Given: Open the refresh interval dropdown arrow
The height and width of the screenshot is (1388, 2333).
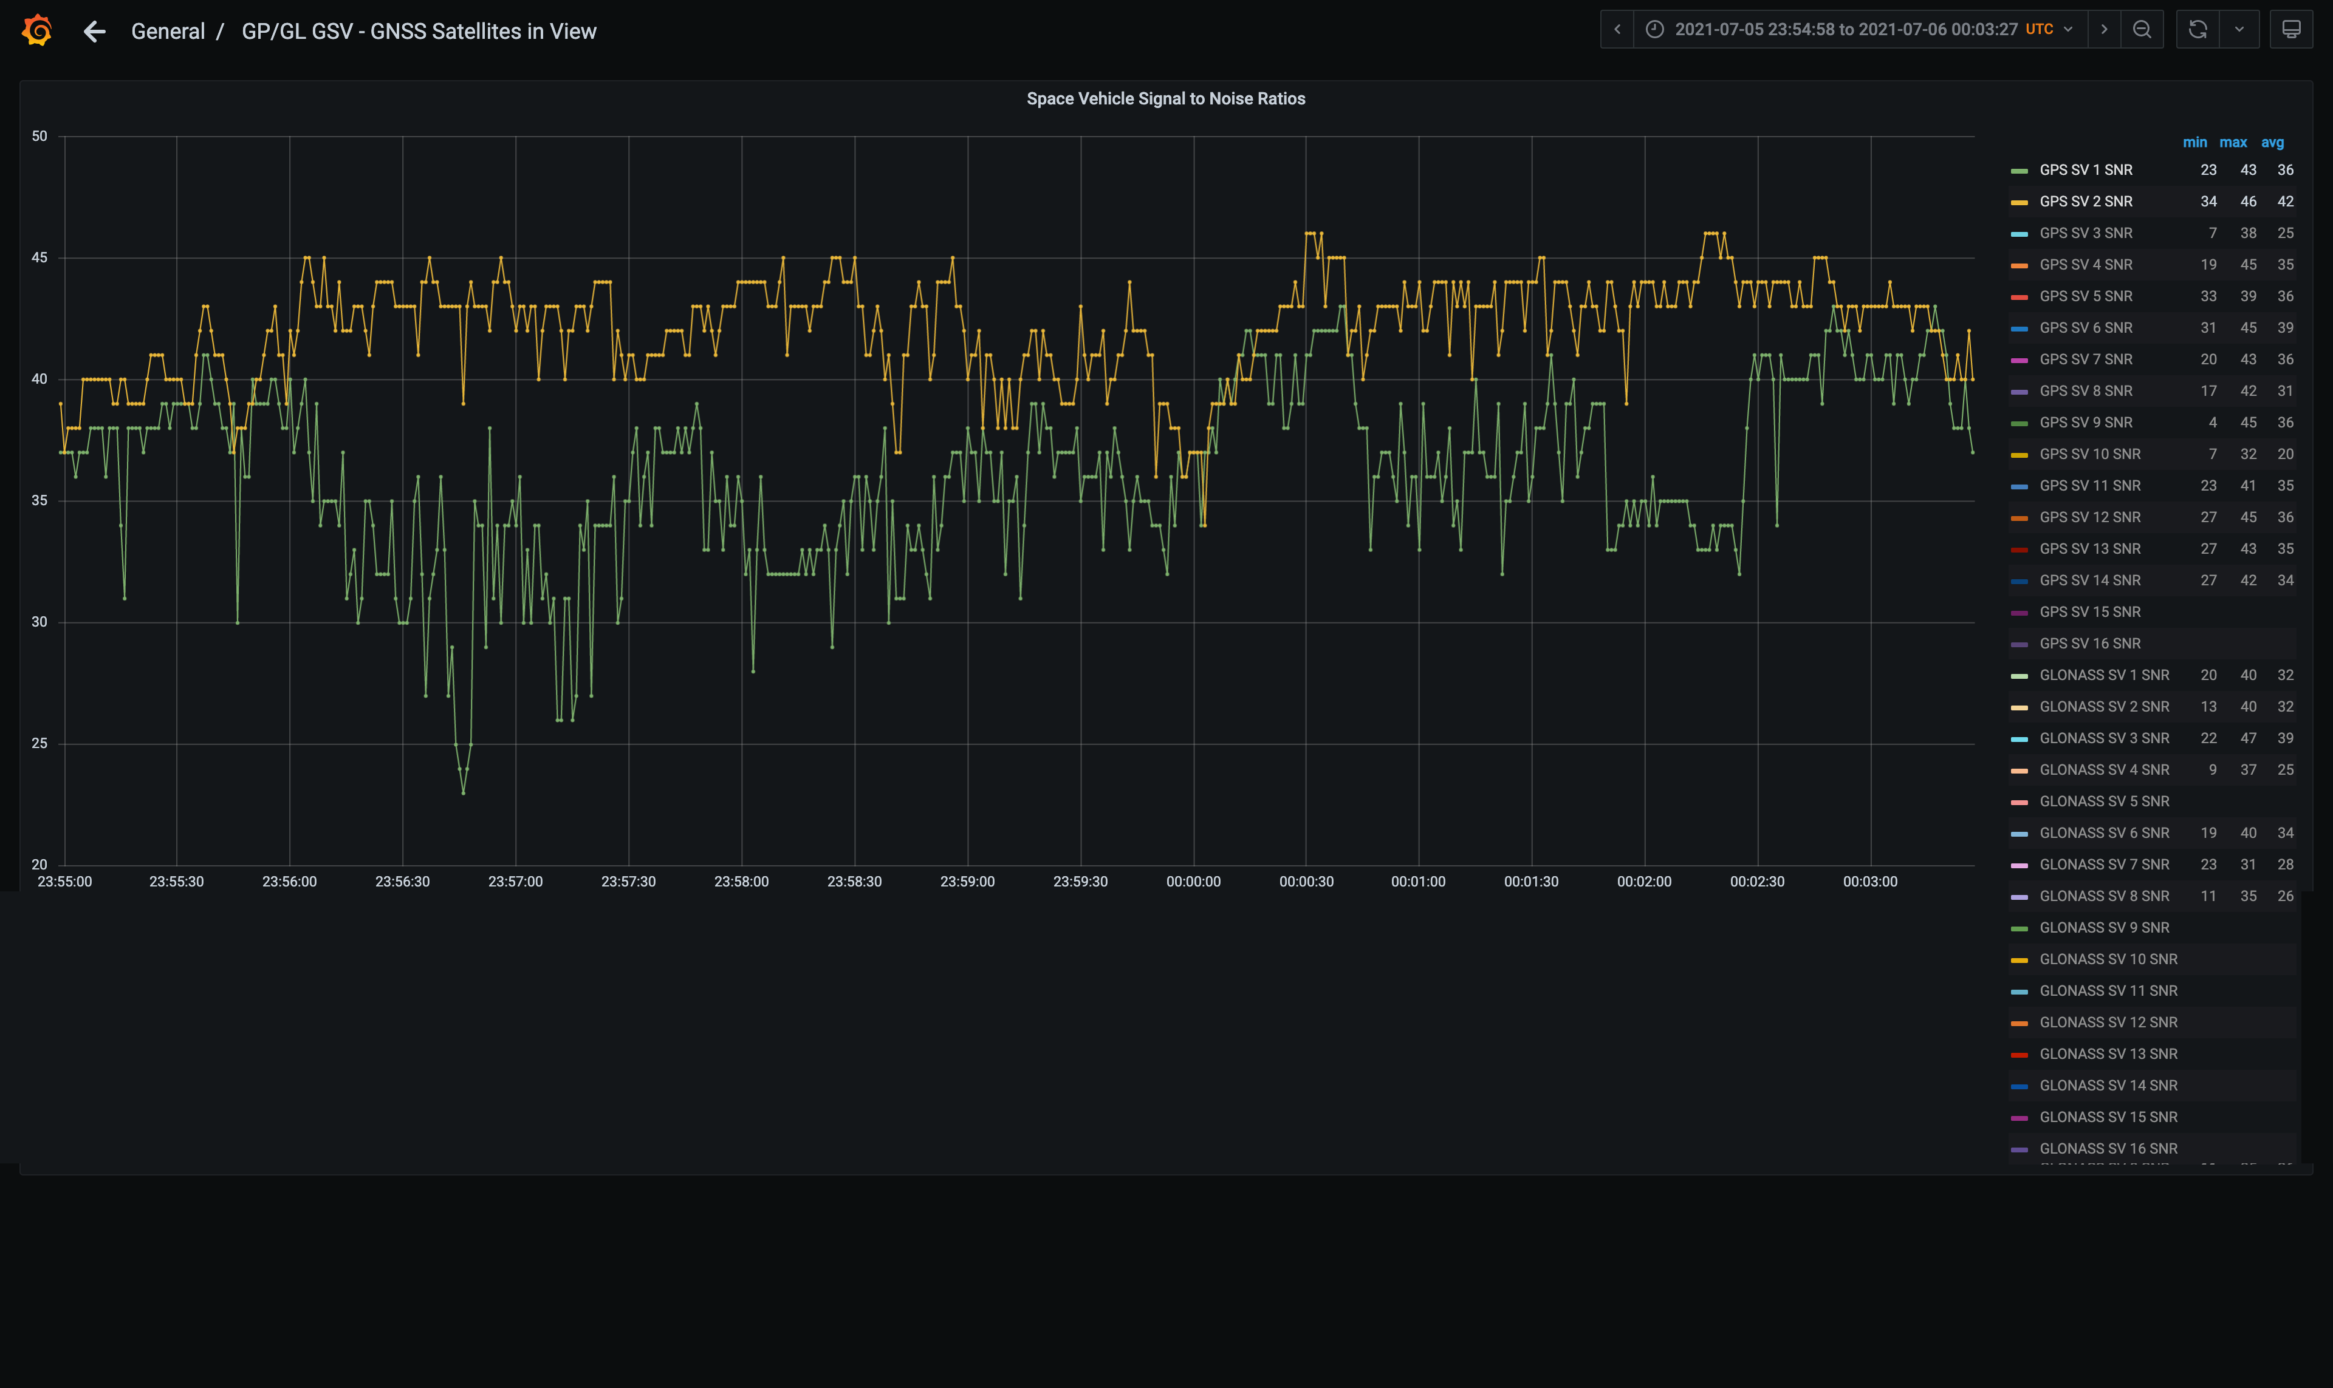Looking at the screenshot, I should (2239, 30).
